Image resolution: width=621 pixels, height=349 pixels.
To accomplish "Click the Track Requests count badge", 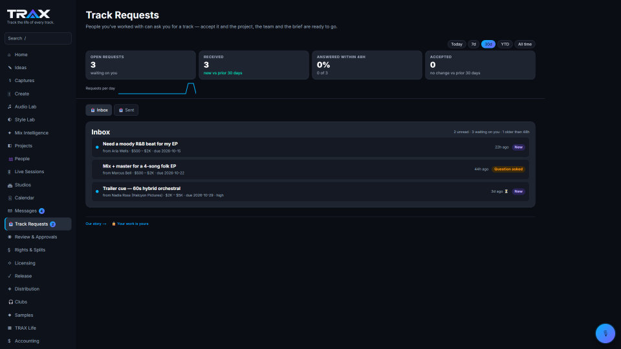I will (x=52, y=224).
